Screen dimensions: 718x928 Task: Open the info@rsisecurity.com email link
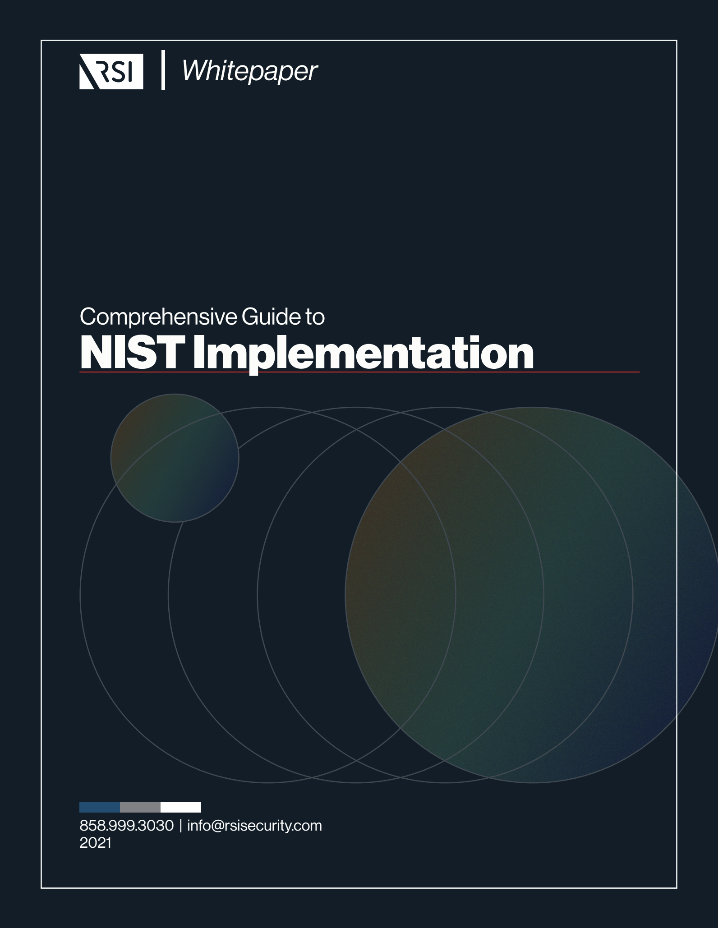click(x=254, y=825)
